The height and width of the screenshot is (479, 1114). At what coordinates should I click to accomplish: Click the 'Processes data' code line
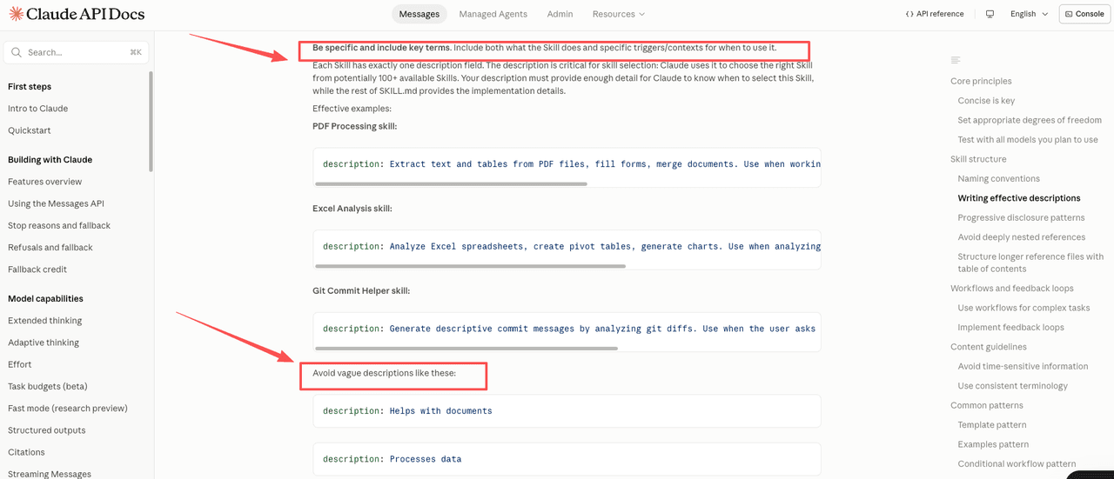(x=392, y=459)
